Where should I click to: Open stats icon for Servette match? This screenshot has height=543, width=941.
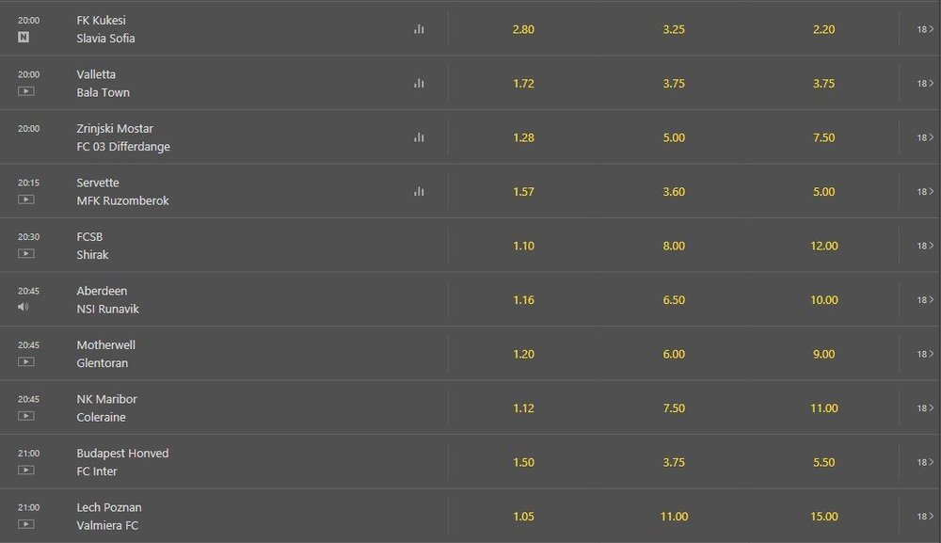pyautogui.click(x=419, y=191)
